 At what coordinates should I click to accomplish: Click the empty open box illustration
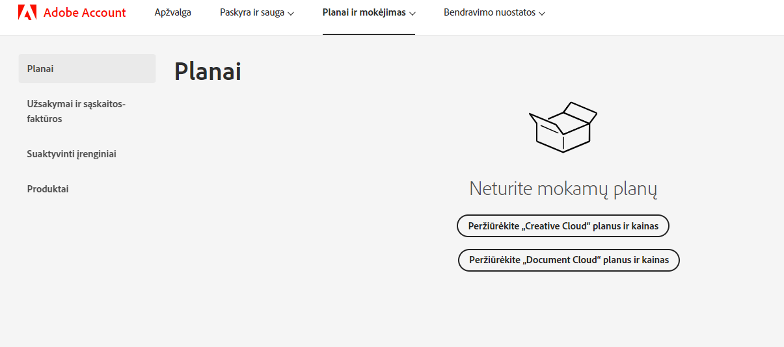pyautogui.click(x=563, y=127)
